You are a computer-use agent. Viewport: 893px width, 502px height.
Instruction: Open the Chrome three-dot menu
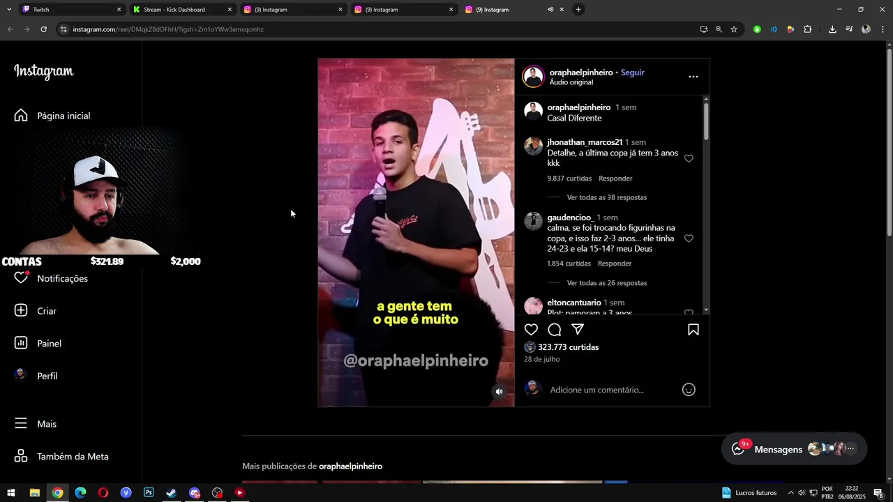pyautogui.click(x=883, y=29)
